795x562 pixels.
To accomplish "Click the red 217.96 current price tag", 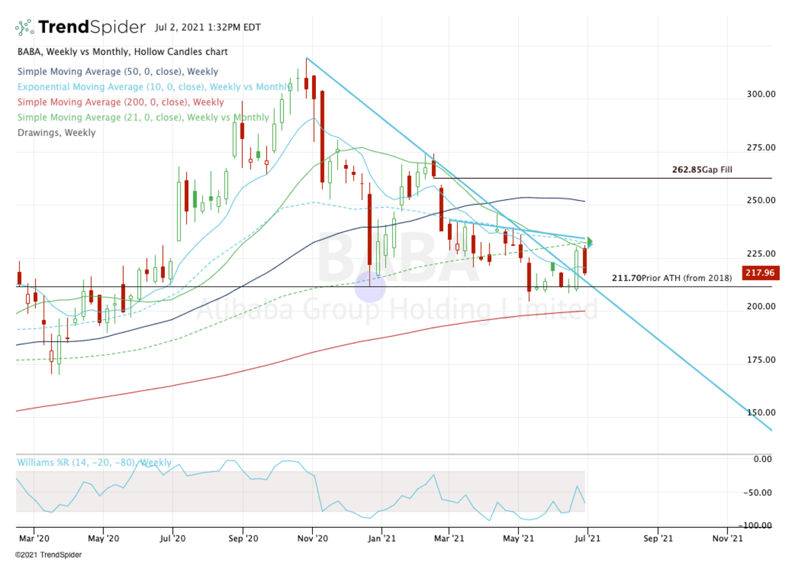I will click(759, 272).
